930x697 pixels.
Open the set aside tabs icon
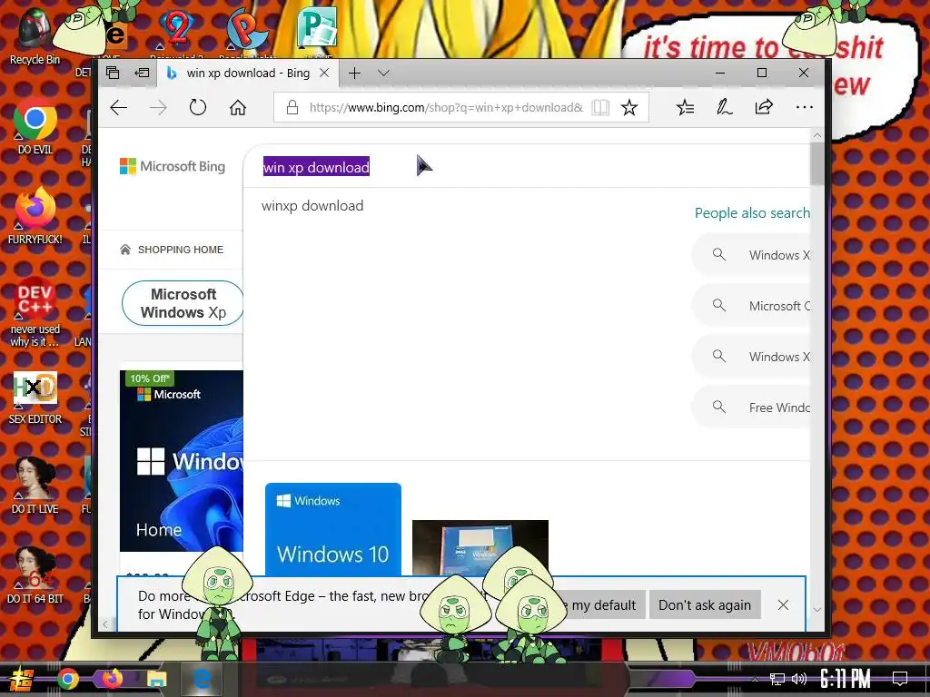(x=113, y=73)
